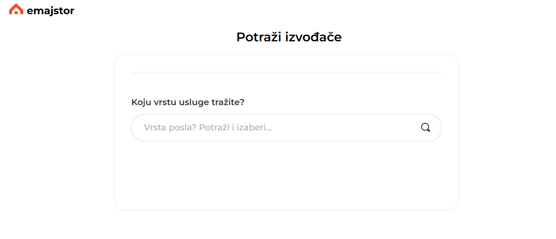Viewport: 556px width, 239px height.
Task: Click the 'Potraži izvođače' heading
Action: click(289, 37)
